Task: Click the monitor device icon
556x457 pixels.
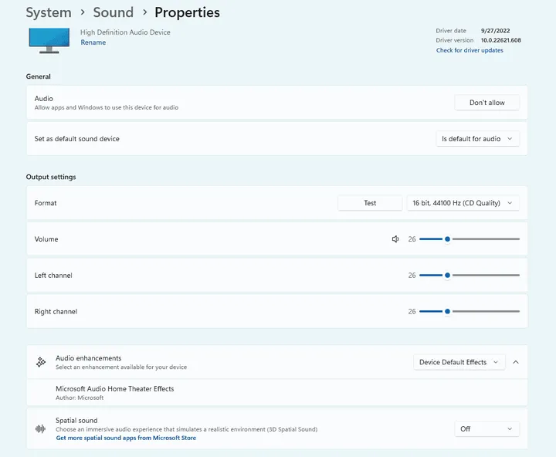Action: point(49,40)
